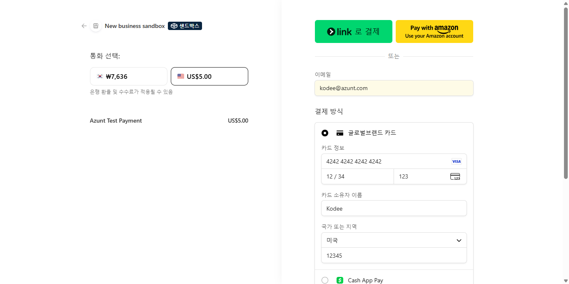Select the global brand card radio button
This screenshot has height=284, width=569.
pos(325,133)
